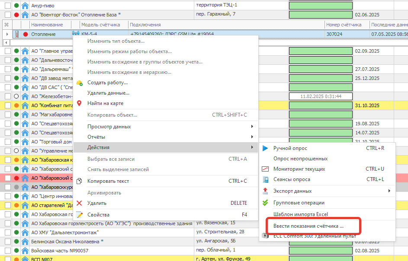Click the house icon for АО "Военторг-Восток"

(x=25, y=15)
